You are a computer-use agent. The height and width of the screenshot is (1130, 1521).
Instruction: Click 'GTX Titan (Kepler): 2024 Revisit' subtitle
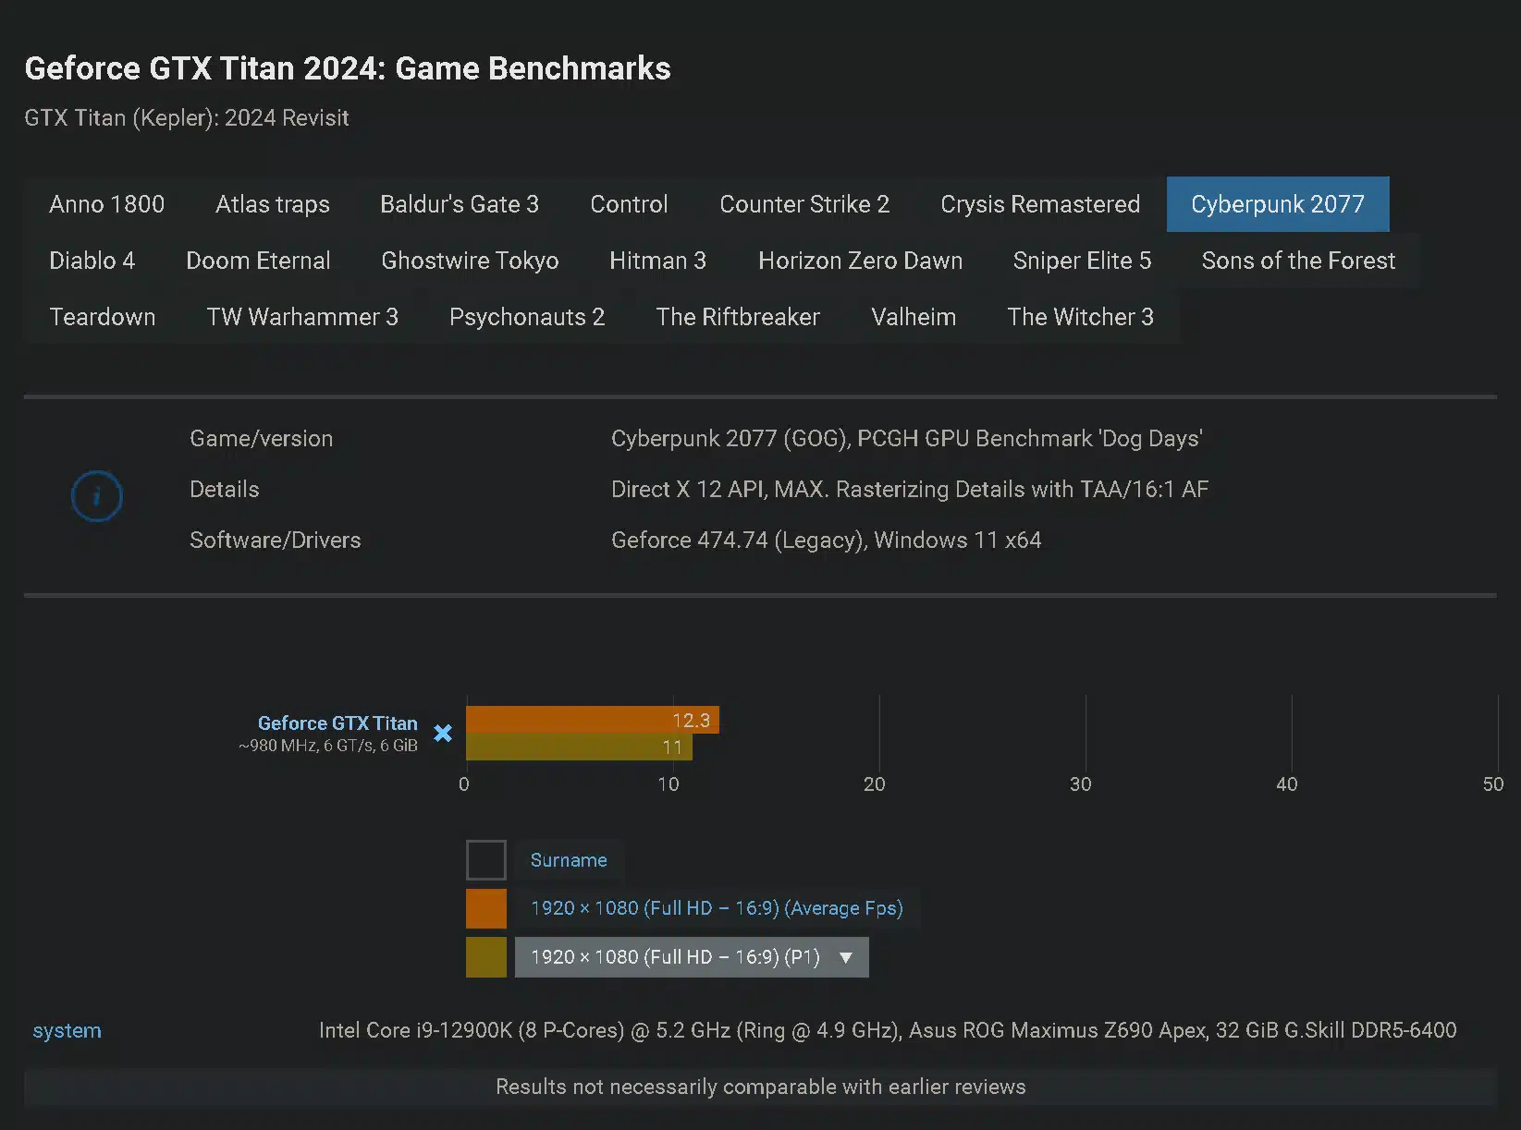(187, 118)
